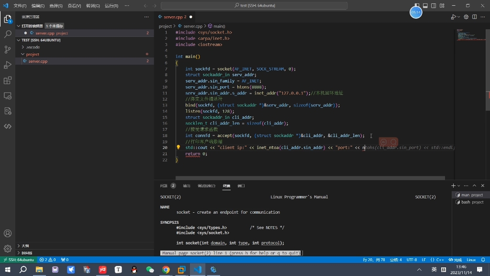Select the bash project terminal
Image resolution: width=490 pixels, height=276 pixels.
pyautogui.click(x=470, y=202)
